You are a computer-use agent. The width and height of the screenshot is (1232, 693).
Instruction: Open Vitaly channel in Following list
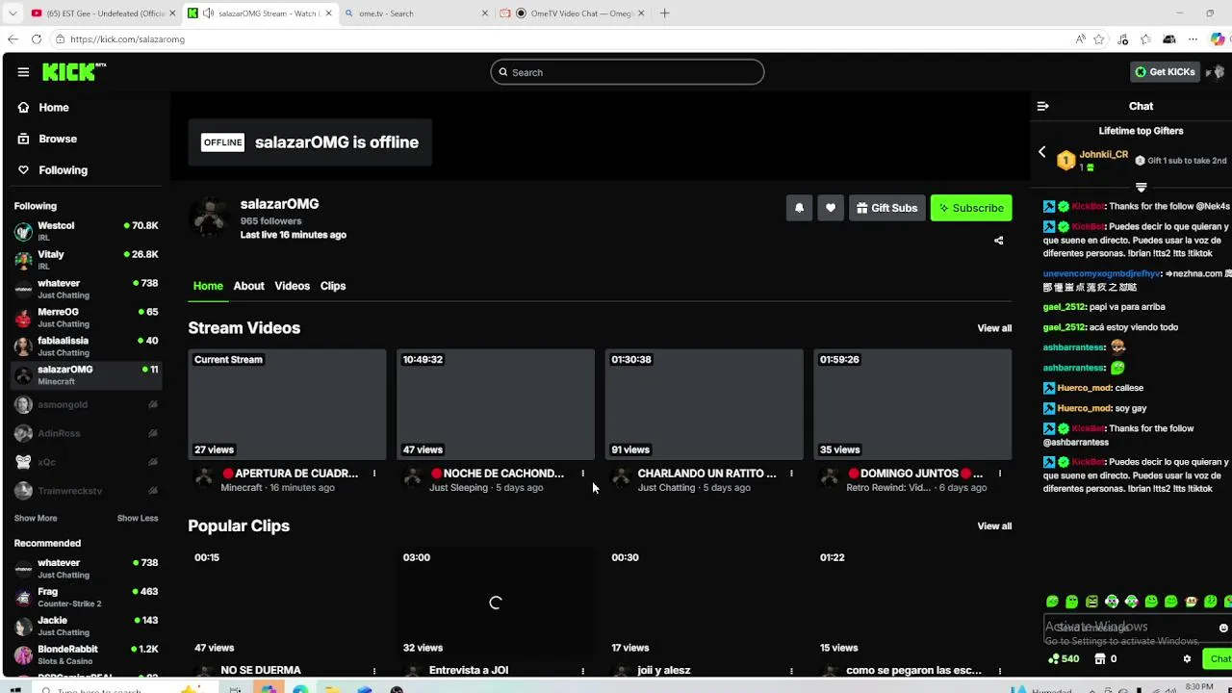[x=87, y=260]
